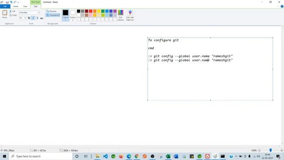The image size is (284, 160).
Task: Zoom in using the plus button
Action: click(281, 150)
